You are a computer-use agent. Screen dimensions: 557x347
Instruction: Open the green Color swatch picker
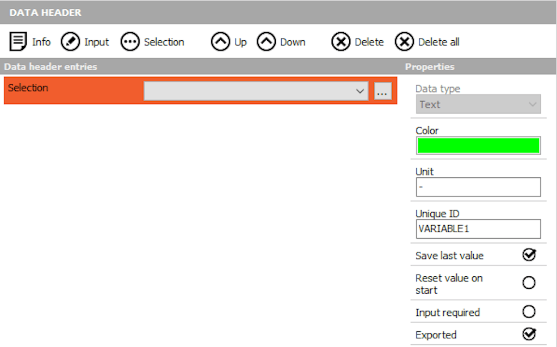478,145
